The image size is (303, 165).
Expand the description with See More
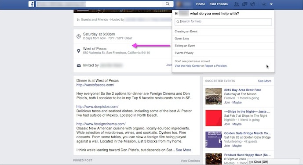click(x=183, y=150)
